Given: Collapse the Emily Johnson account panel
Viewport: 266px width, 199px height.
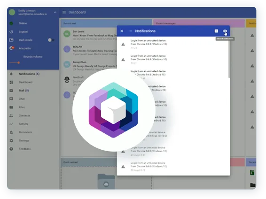Looking at the screenshot, I should click(55, 12).
